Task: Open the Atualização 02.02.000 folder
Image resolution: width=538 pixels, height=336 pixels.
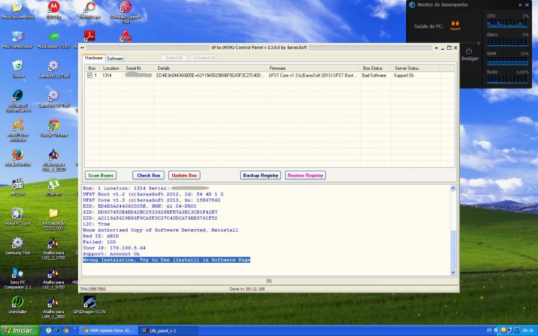Action: [54, 219]
